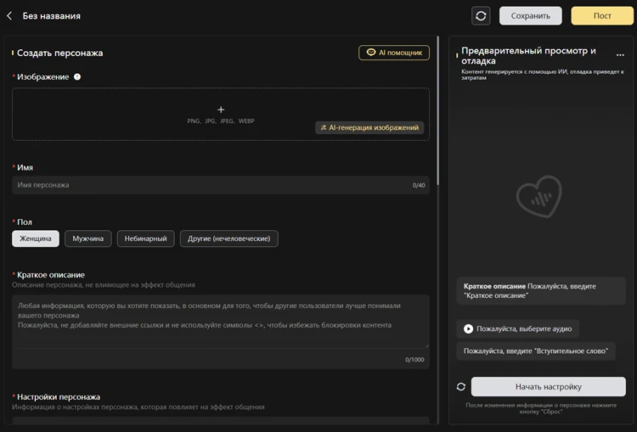Play the audio preview icon
This screenshot has width=637, height=432.
click(x=468, y=328)
